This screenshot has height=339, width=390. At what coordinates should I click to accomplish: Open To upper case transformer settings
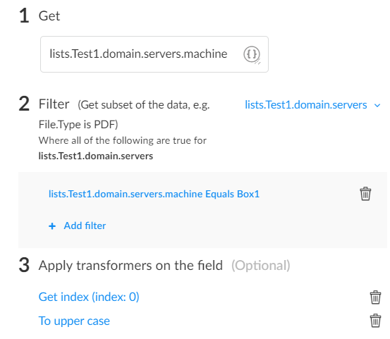click(74, 321)
